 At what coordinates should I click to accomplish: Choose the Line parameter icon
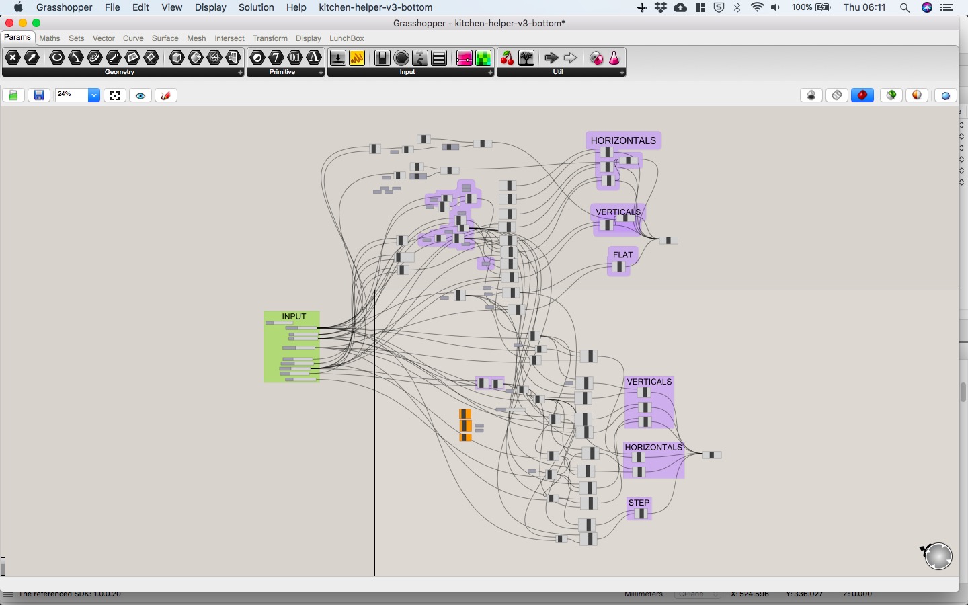coord(114,58)
